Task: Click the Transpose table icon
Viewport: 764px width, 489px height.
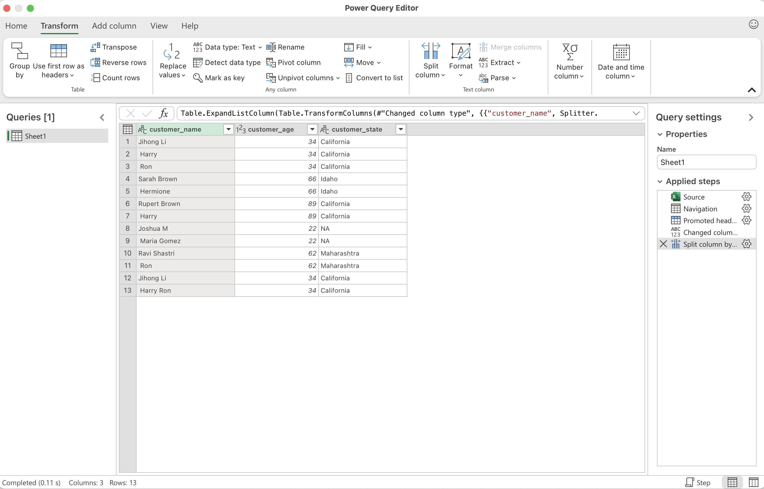Action: point(95,47)
